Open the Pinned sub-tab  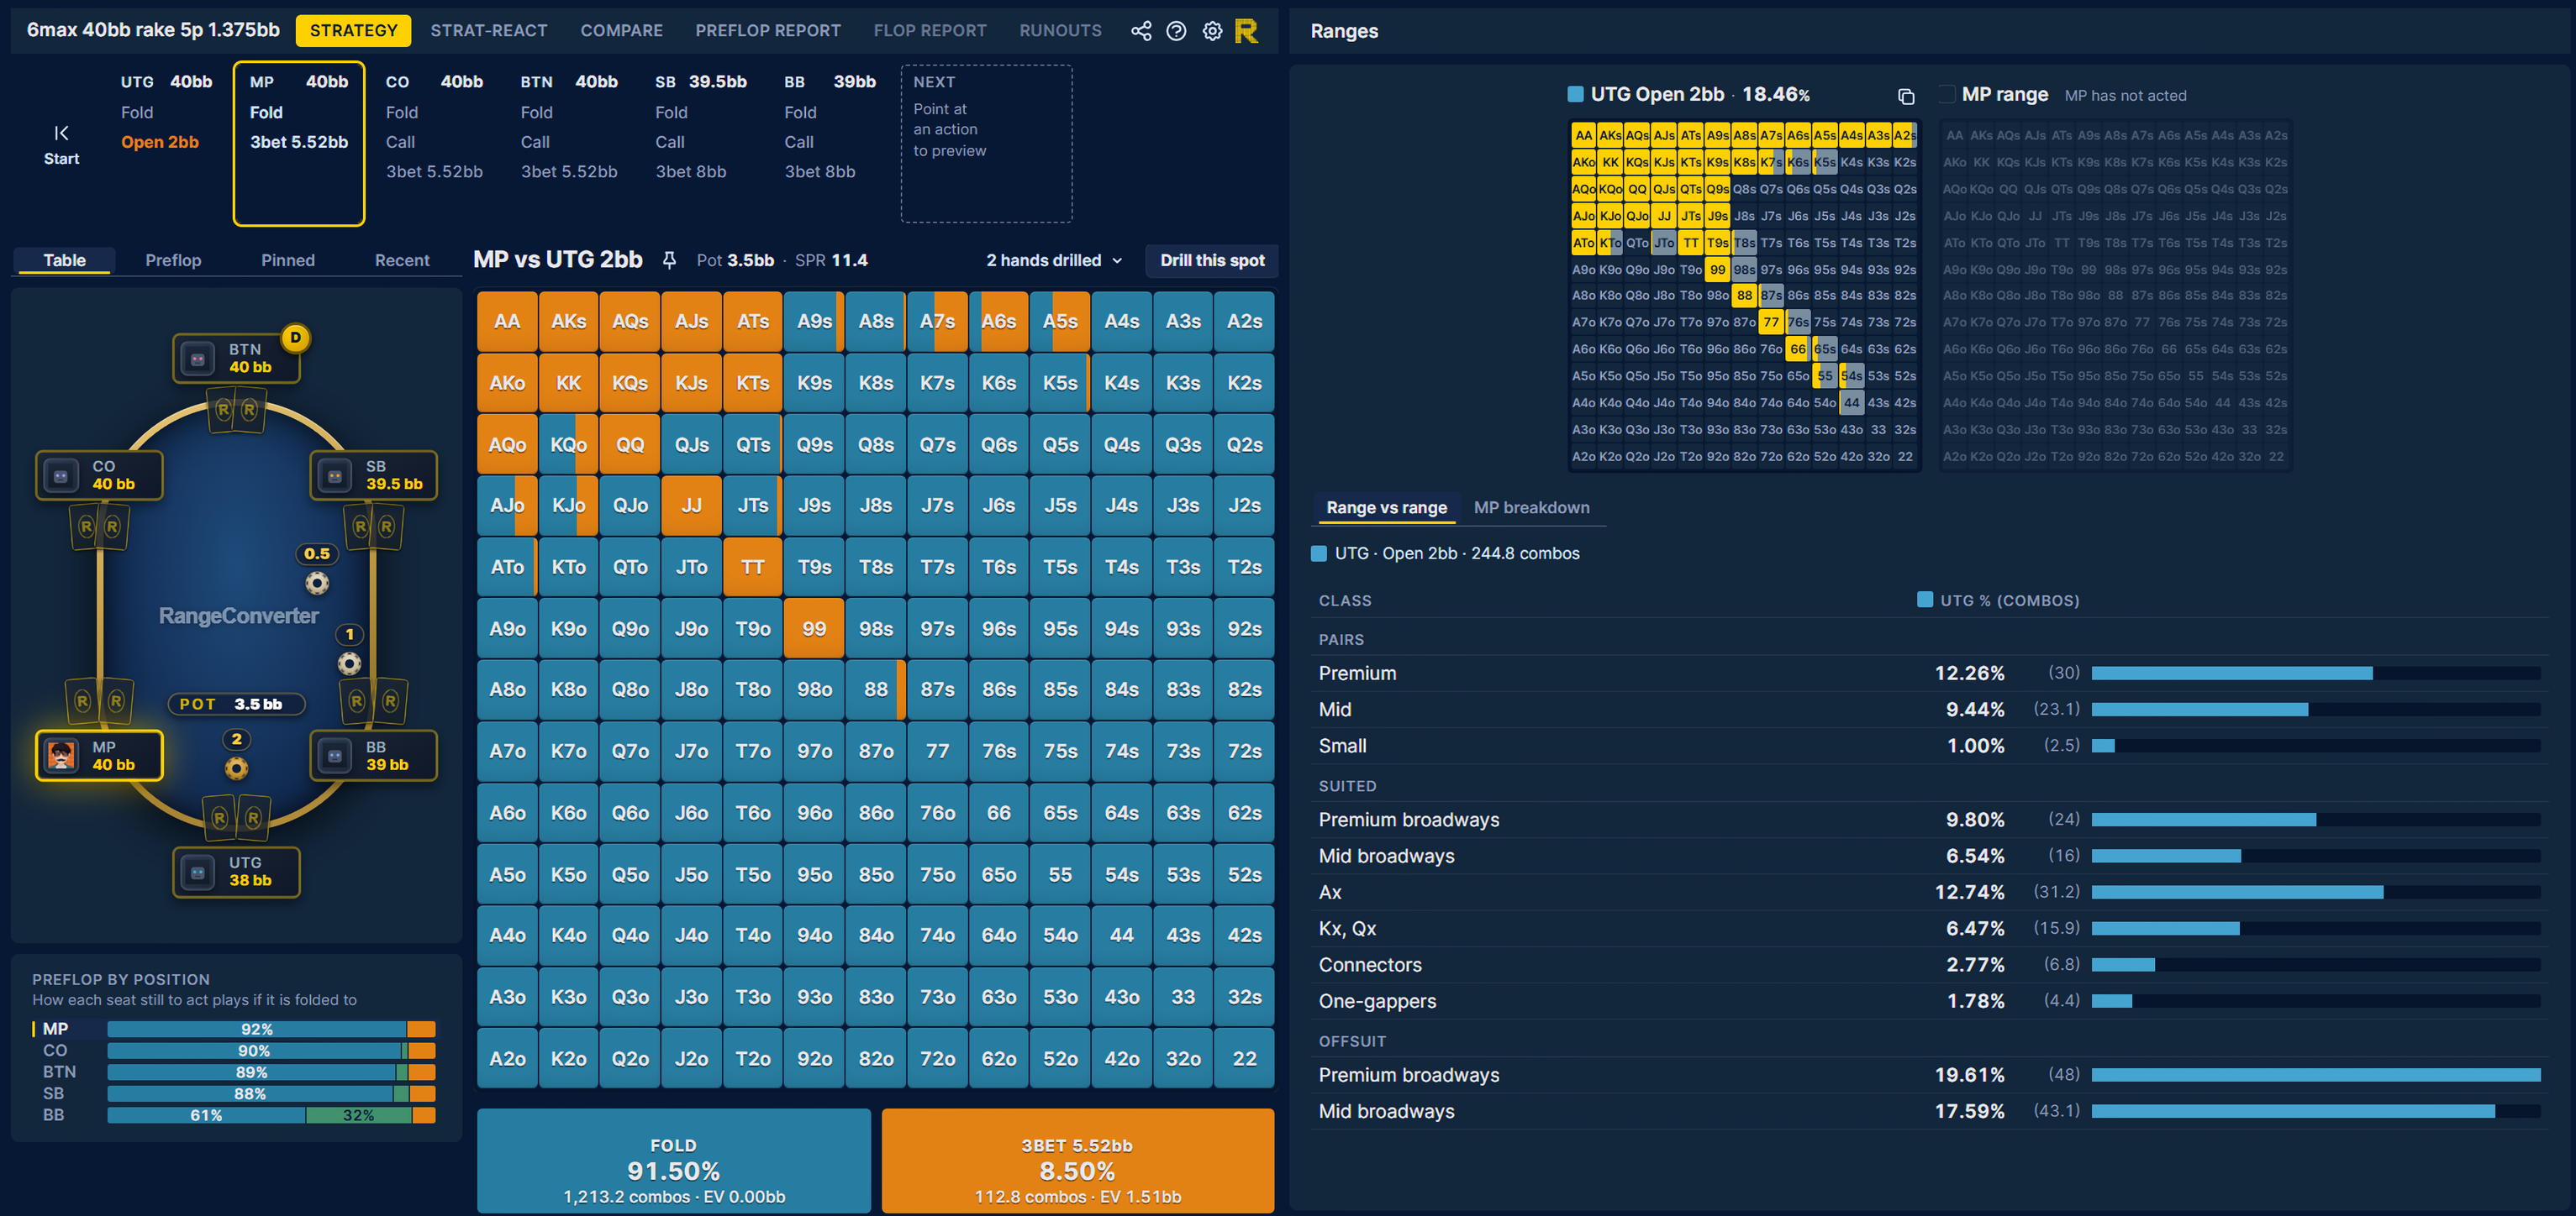pyautogui.click(x=288, y=259)
